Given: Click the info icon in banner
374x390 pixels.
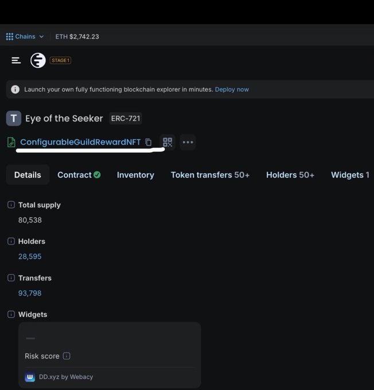Looking at the screenshot, I should coord(15,89).
